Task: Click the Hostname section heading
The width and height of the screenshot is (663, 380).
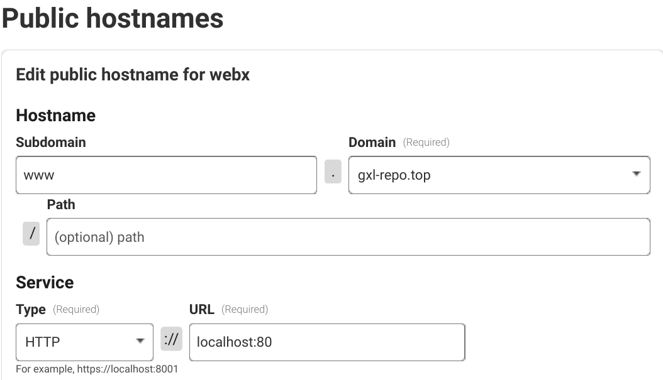Action: click(x=56, y=116)
